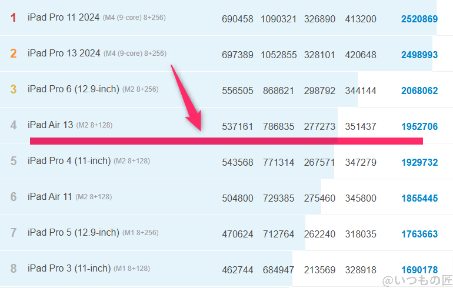Click the value 543568
This screenshot has height=288, width=453.
coord(238,162)
